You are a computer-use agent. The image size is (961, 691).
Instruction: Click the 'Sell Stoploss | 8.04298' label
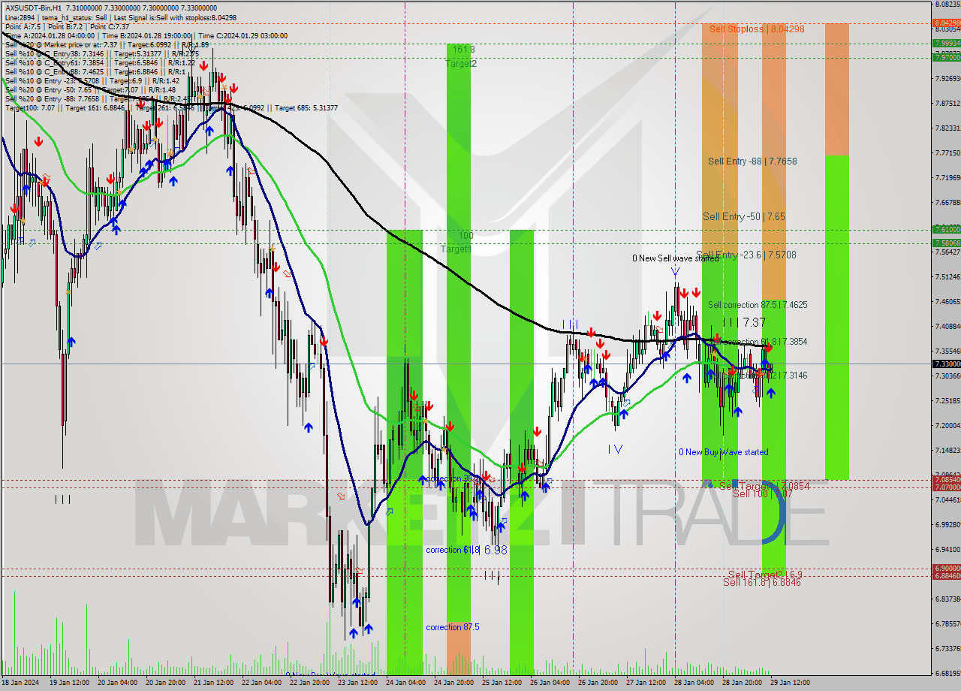point(757,29)
